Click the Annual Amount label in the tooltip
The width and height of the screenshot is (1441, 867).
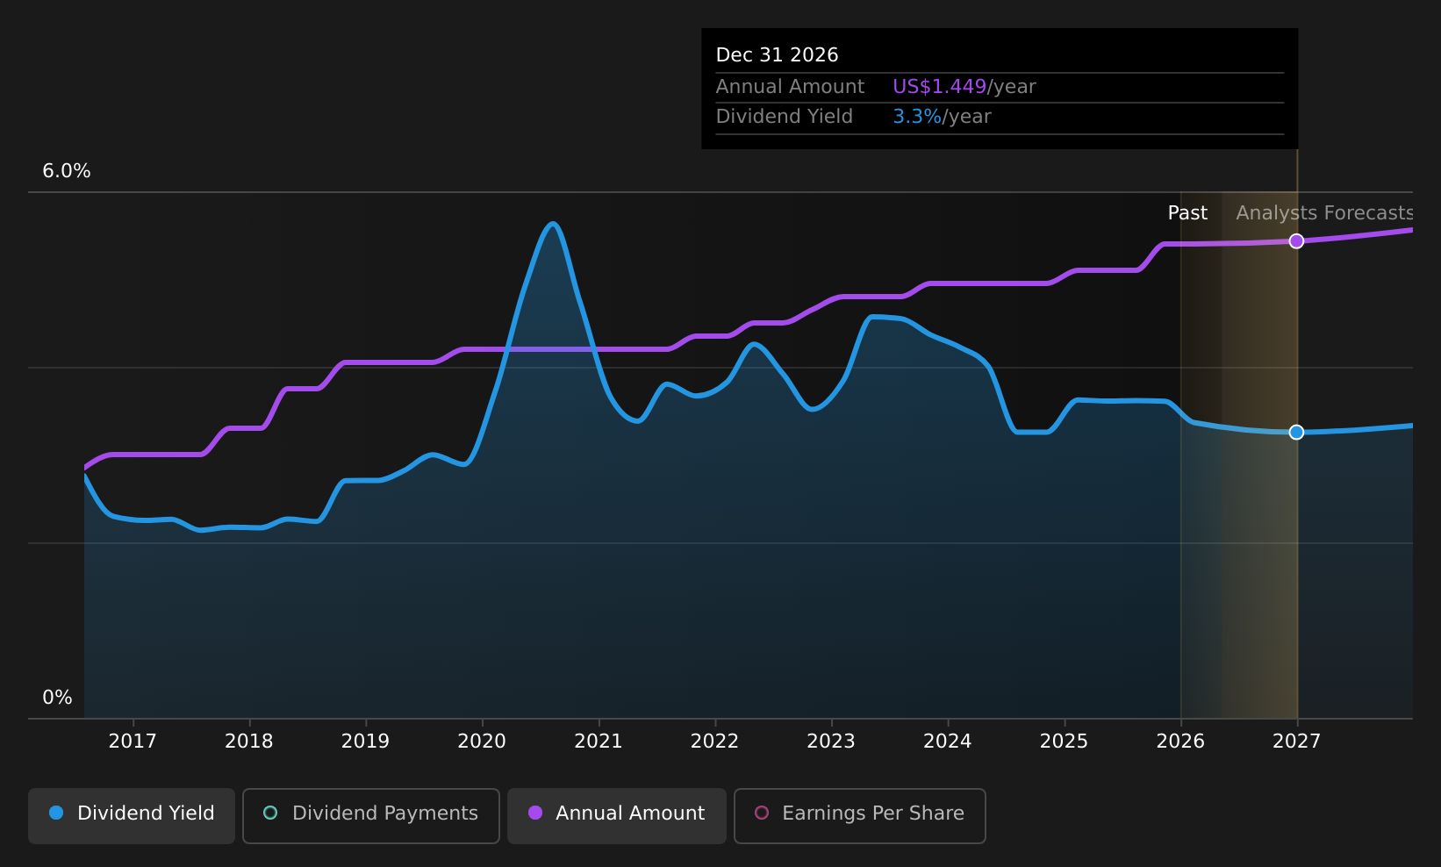tap(790, 87)
